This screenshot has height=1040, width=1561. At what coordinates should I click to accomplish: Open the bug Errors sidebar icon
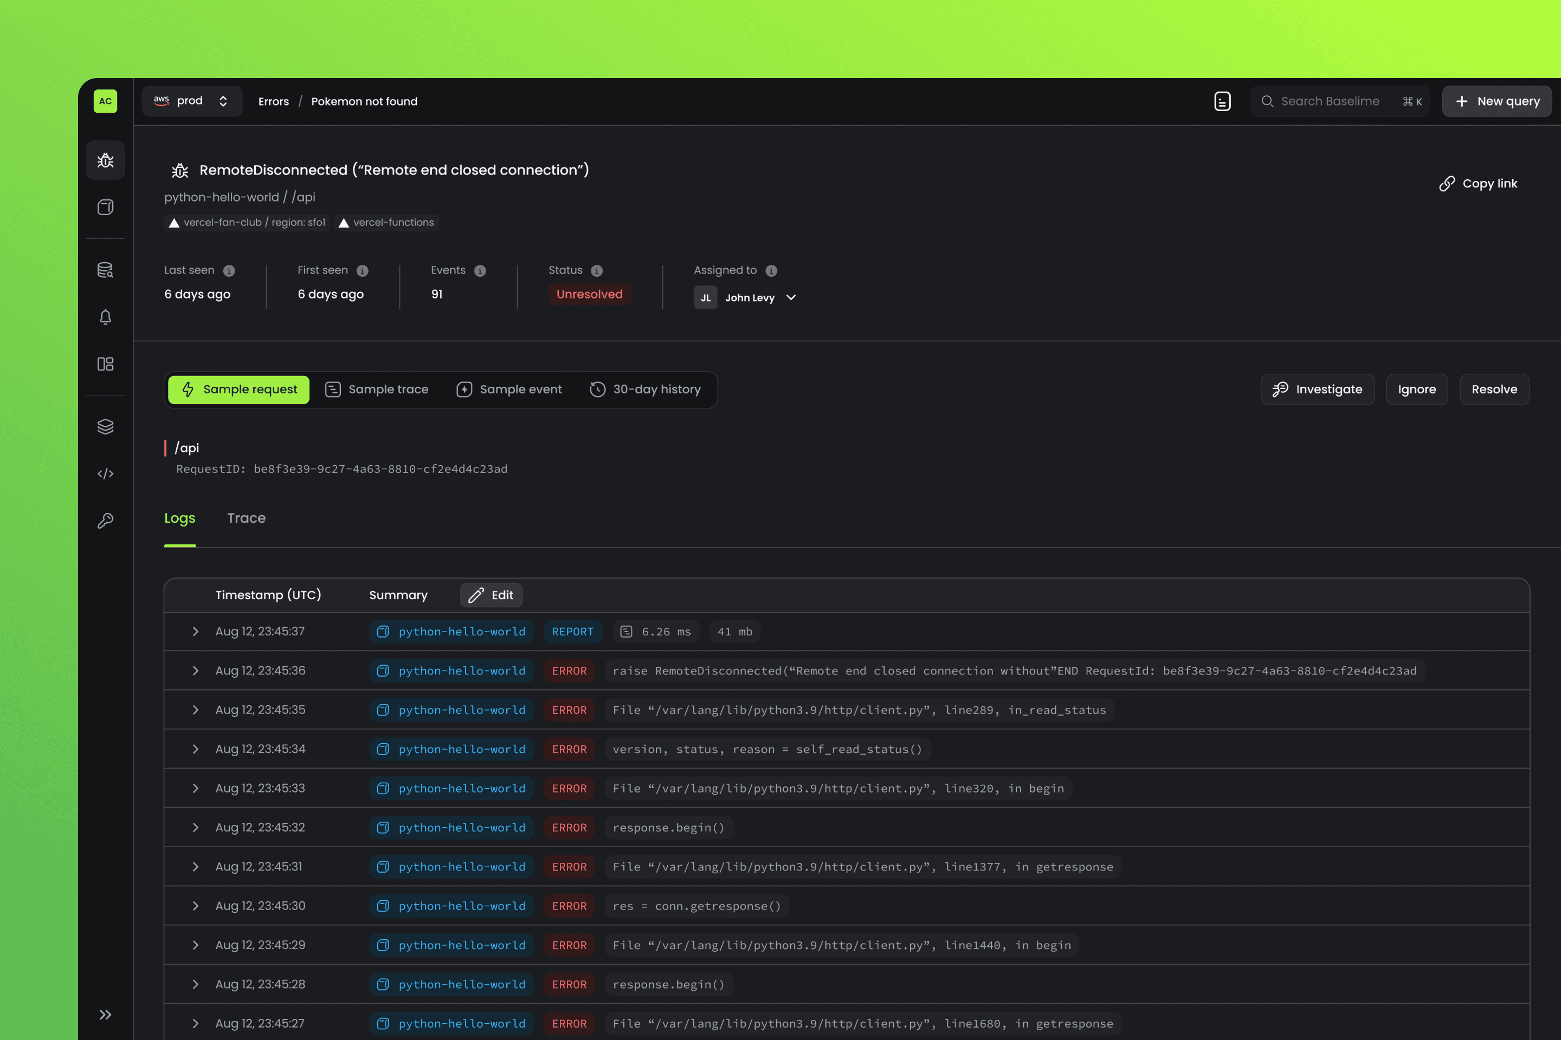106,160
